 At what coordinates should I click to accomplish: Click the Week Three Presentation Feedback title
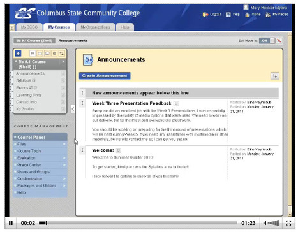pos(131,103)
